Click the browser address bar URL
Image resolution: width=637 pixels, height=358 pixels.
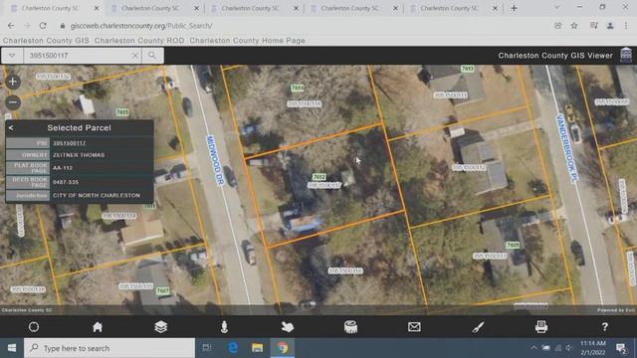(141, 26)
